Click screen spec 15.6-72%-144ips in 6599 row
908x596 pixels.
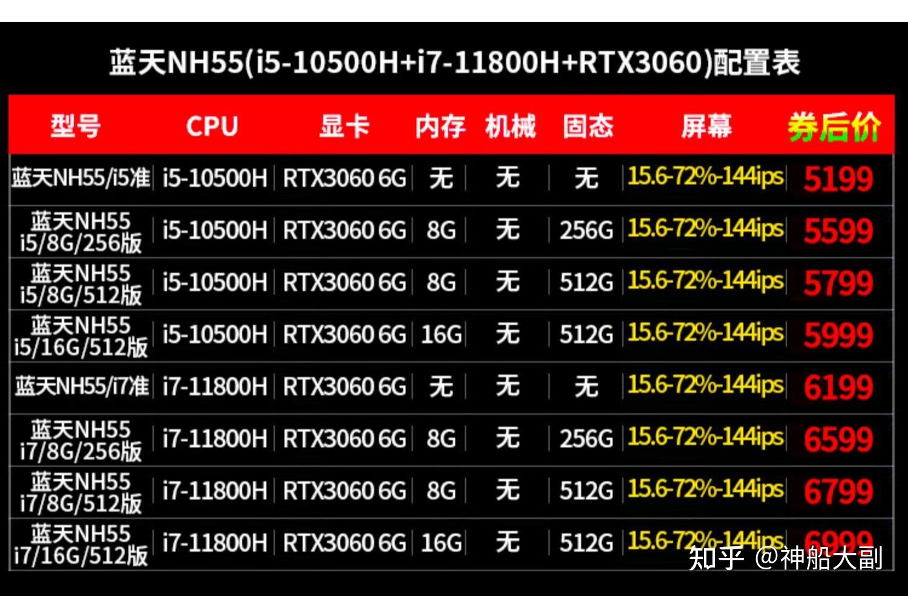(706, 437)
